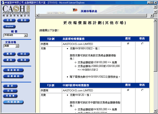Click the E計劃 header label

pos(51,85)
